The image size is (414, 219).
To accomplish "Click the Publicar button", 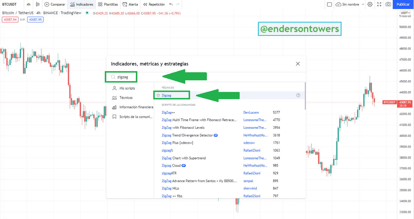I will [403, 5].
